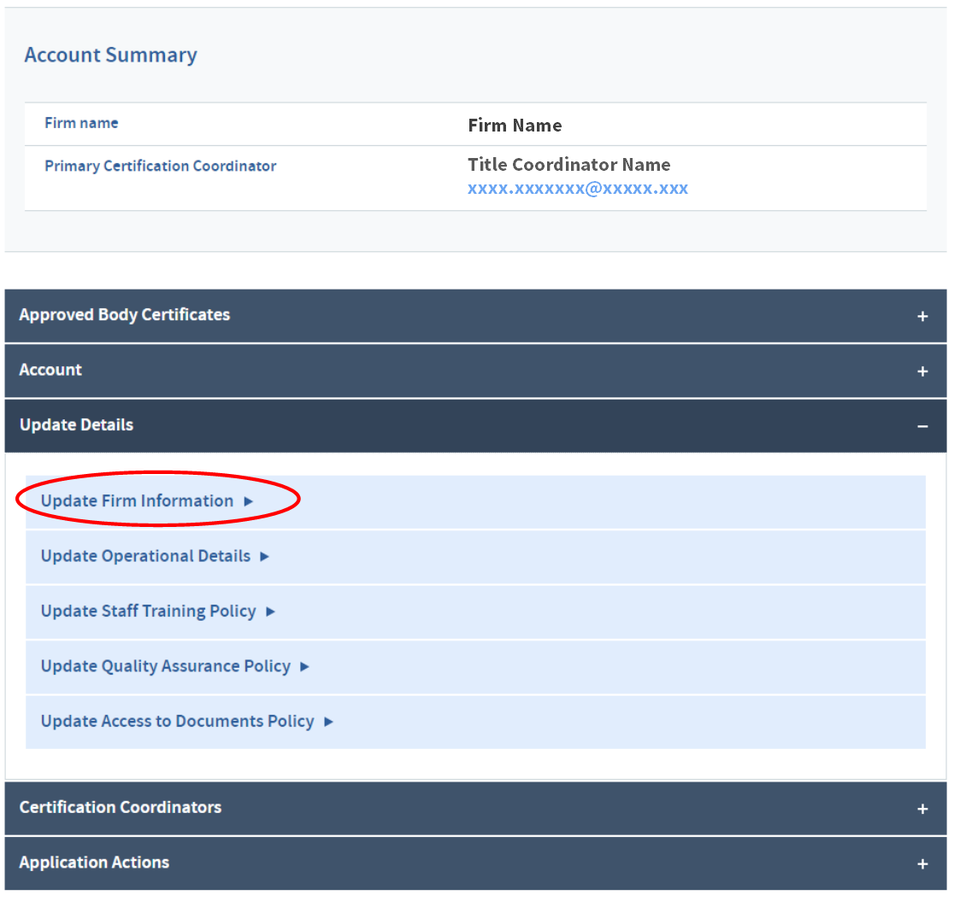Expand the Approved Body Certificates section
The height and width of the screenshot is (901, 954).
tap(476, 315)
